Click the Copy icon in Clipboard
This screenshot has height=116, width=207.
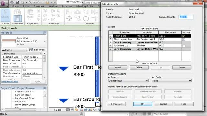[38, 15]
